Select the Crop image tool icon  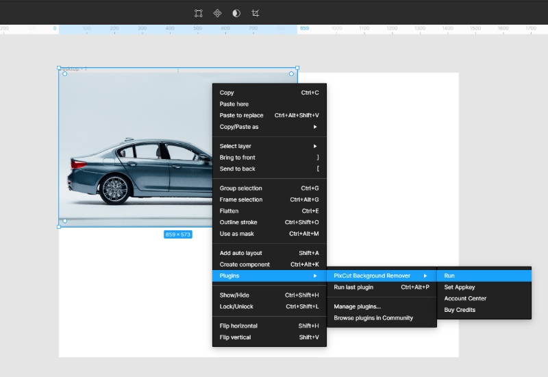[x=256, y=13]
